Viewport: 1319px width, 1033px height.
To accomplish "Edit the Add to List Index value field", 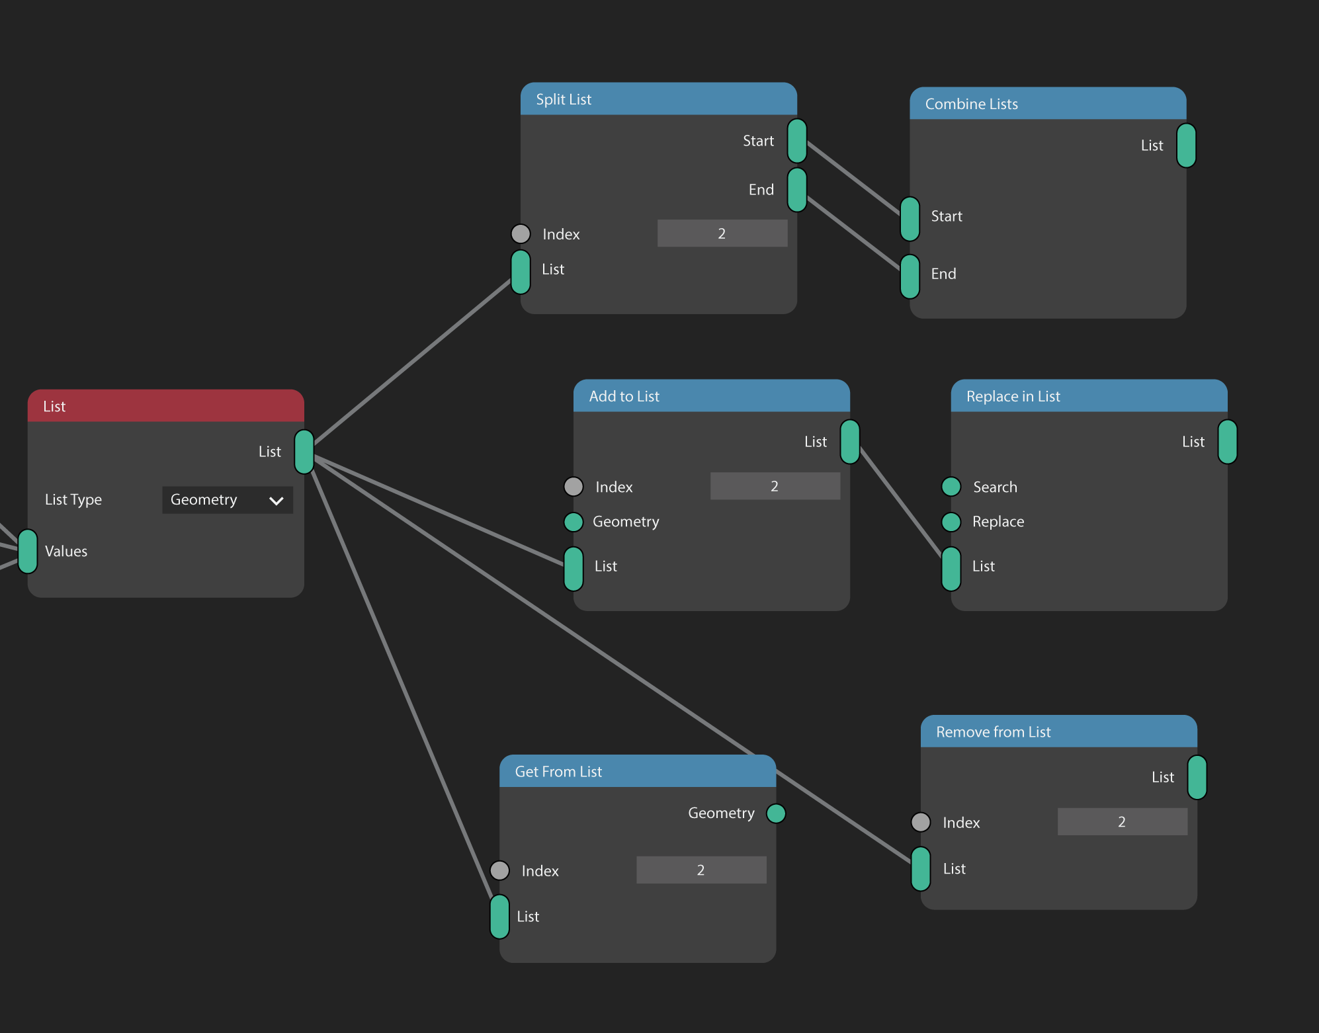I will (x=775, y=486).
